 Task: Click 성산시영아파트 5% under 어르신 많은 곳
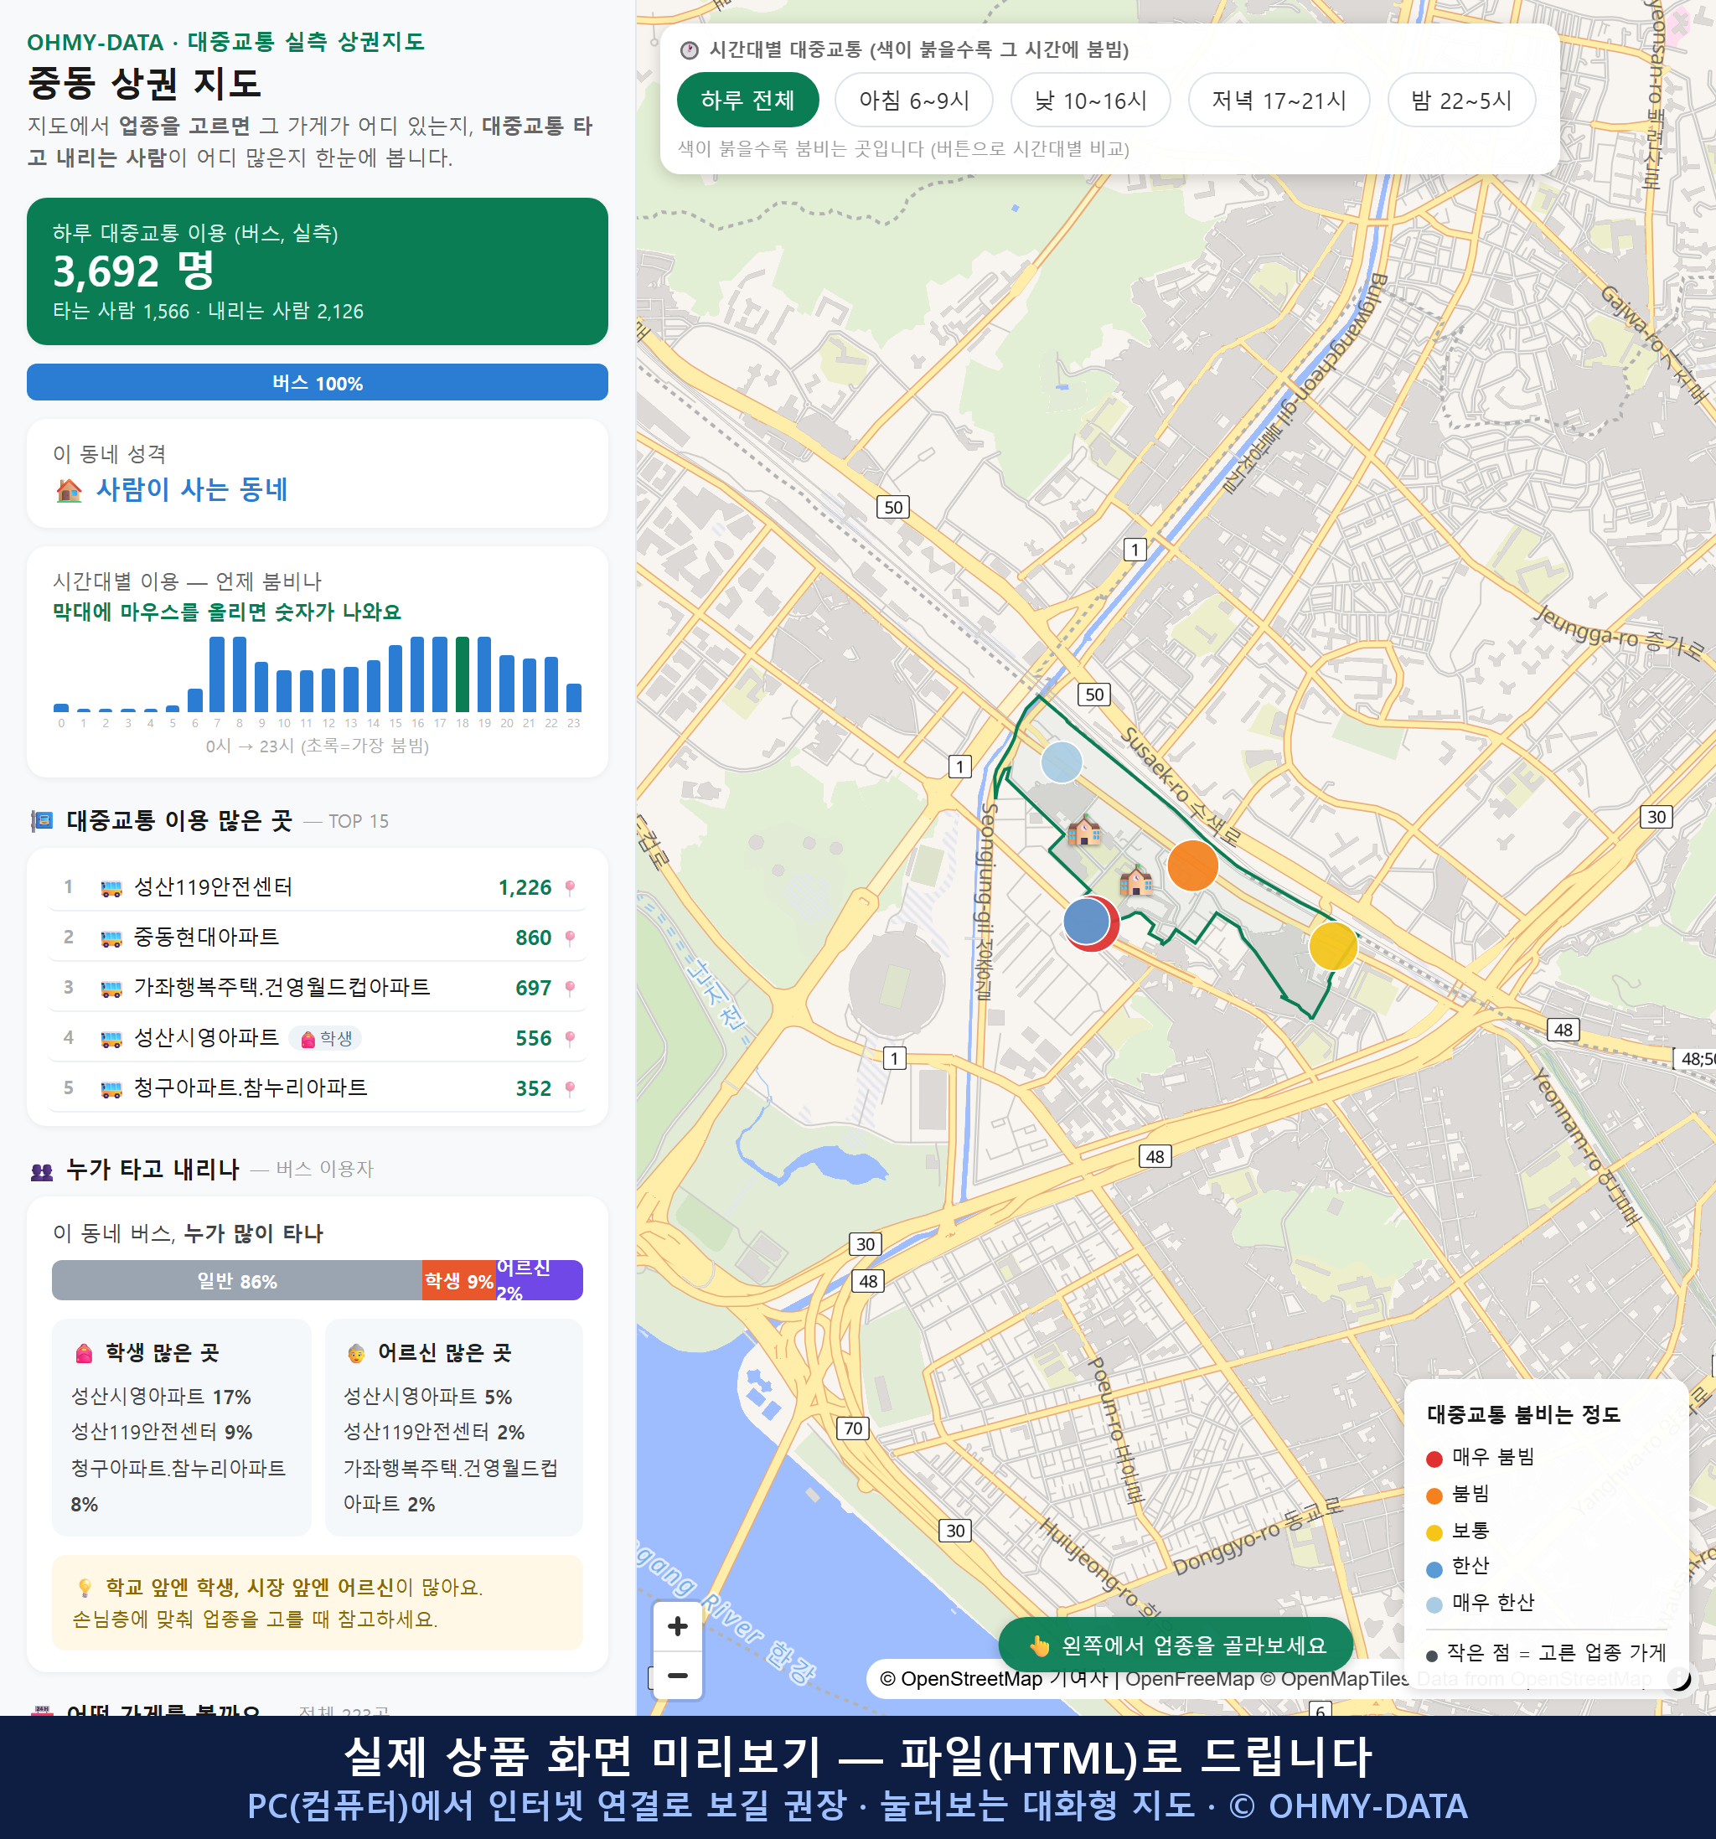[427, 1397]
